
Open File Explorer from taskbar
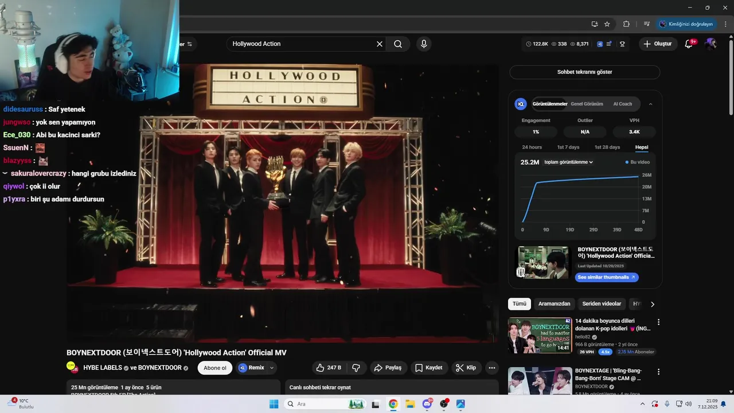410,404
